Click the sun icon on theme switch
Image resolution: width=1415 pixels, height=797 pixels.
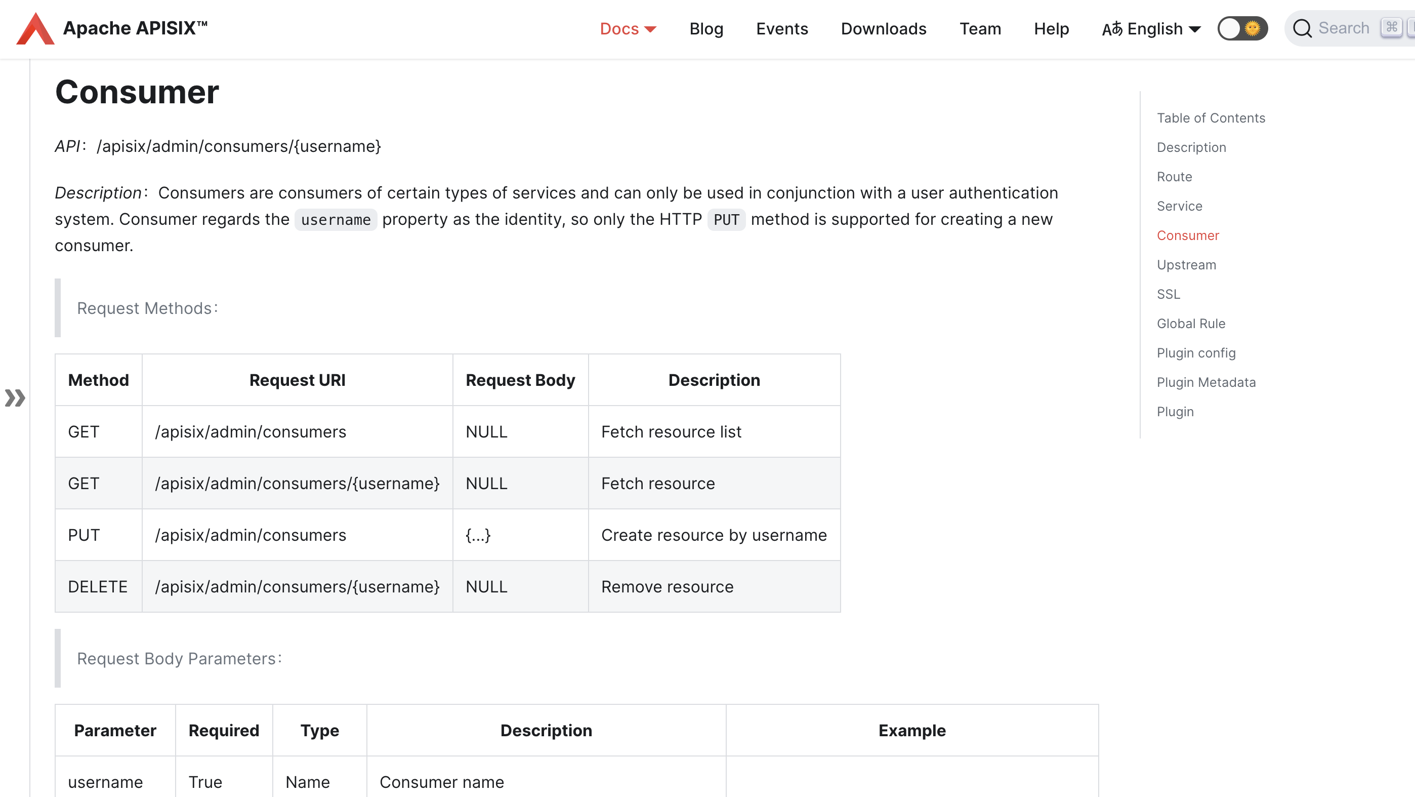pos(1253,28)
